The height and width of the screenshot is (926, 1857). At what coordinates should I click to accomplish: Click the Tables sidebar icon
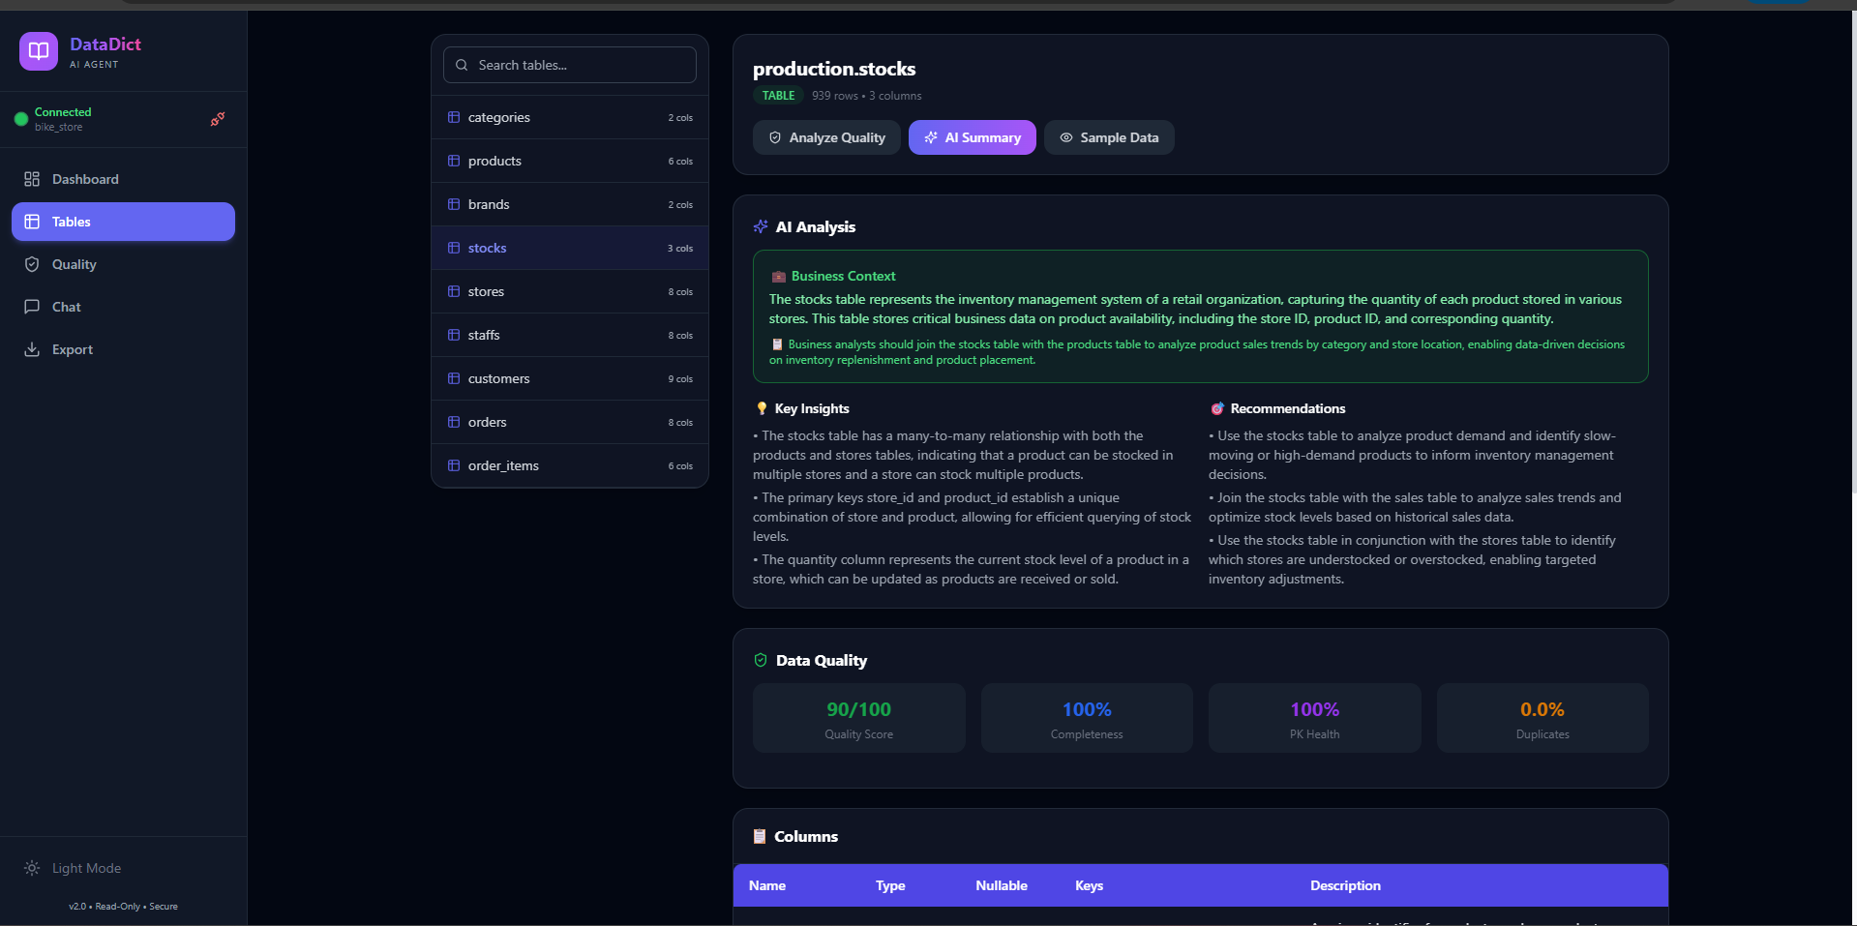pyautogui.click(x=32, y=222)
